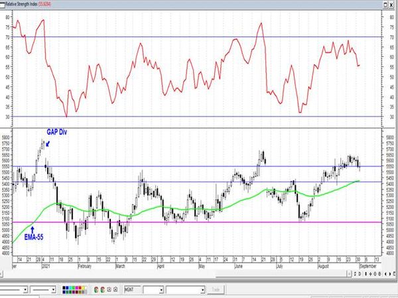Click the plus zoom icon near the scrollbar

coord(375,274)
